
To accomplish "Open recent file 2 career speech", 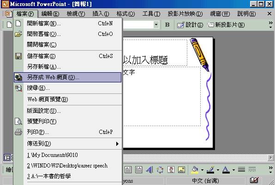I will [68, 166].
